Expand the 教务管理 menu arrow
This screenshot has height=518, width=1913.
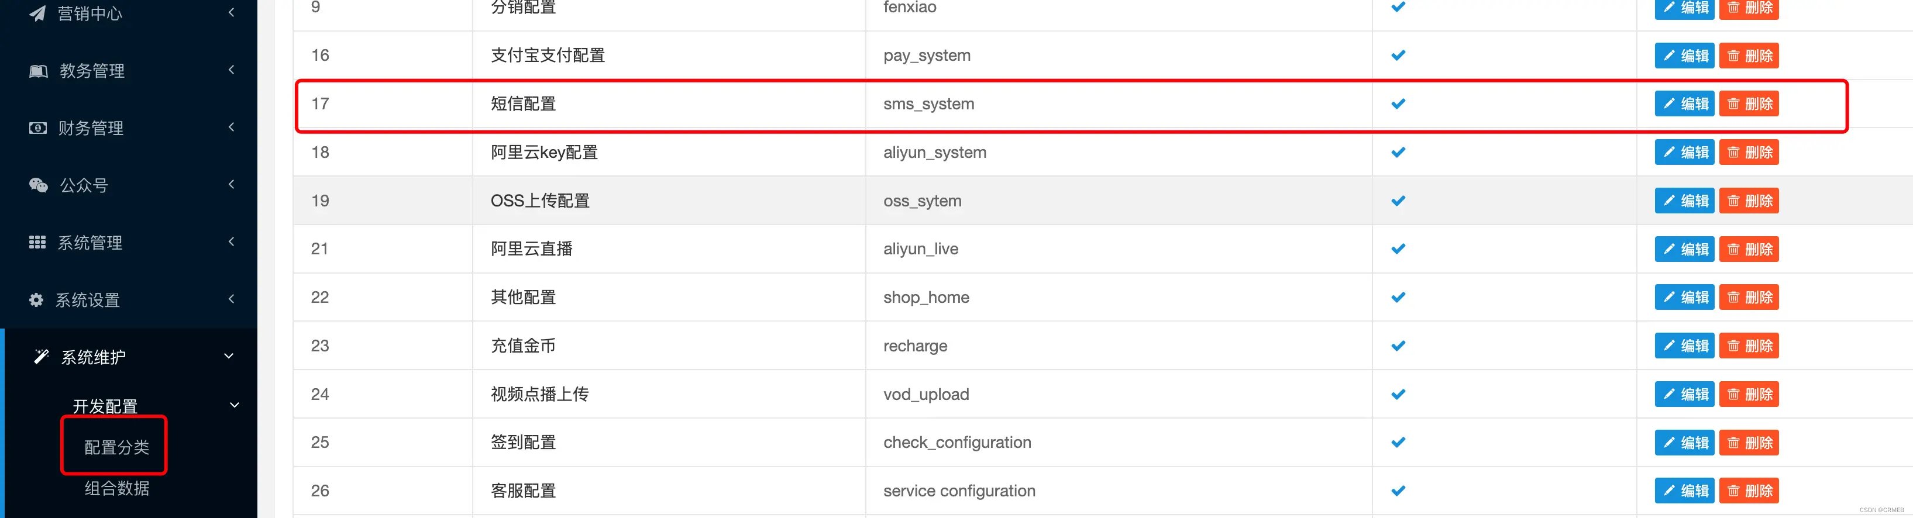click(x=232, y=70)
